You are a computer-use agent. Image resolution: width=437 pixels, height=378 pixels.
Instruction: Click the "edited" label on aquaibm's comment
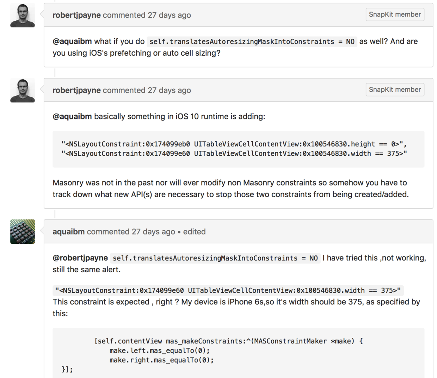pyautogui.click(x=194, y=231)
